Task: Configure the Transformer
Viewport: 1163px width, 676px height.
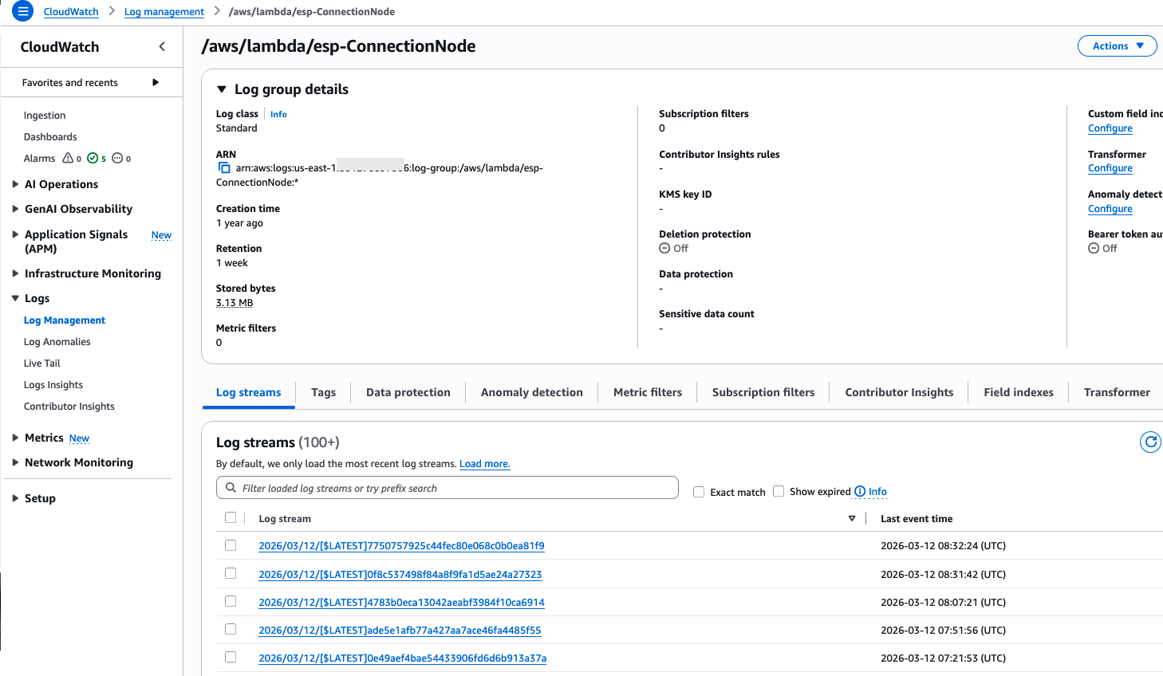Action: pyautogui.click(x=1110, y=168)
